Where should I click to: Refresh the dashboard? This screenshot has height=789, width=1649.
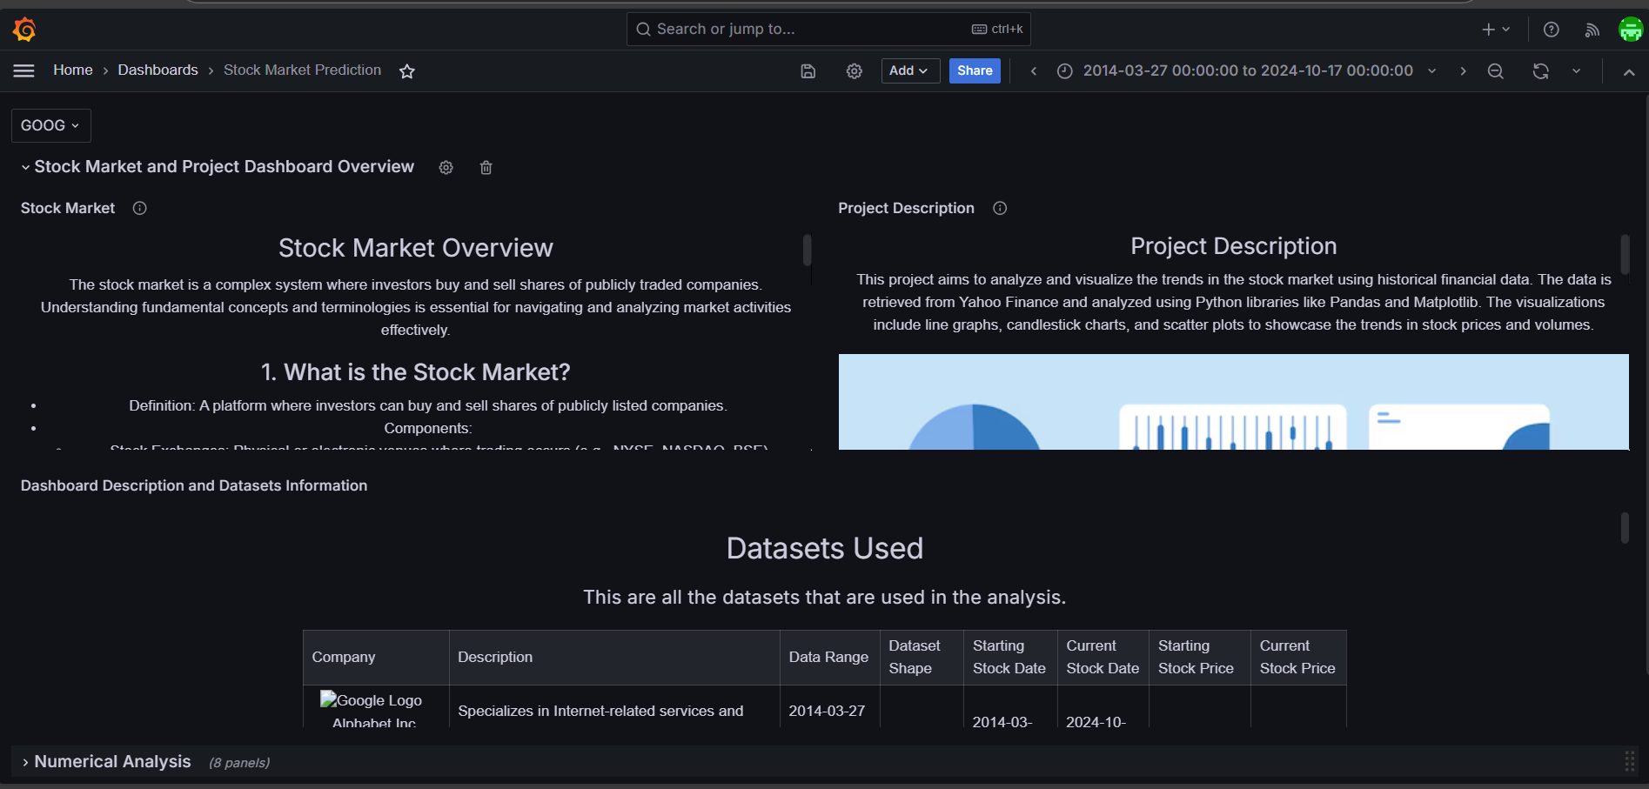point(1540,71)
